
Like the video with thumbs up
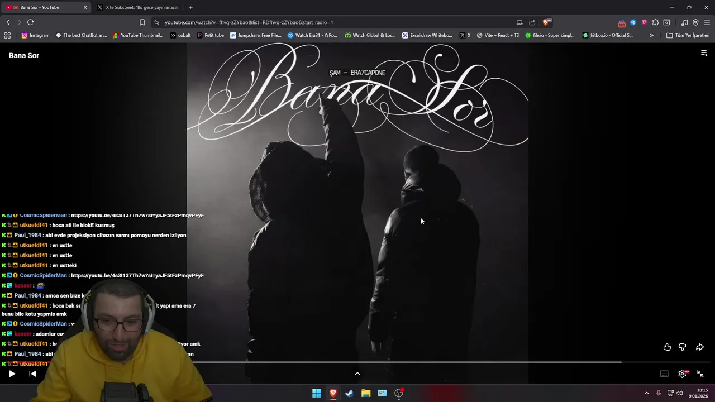(667, 347)
